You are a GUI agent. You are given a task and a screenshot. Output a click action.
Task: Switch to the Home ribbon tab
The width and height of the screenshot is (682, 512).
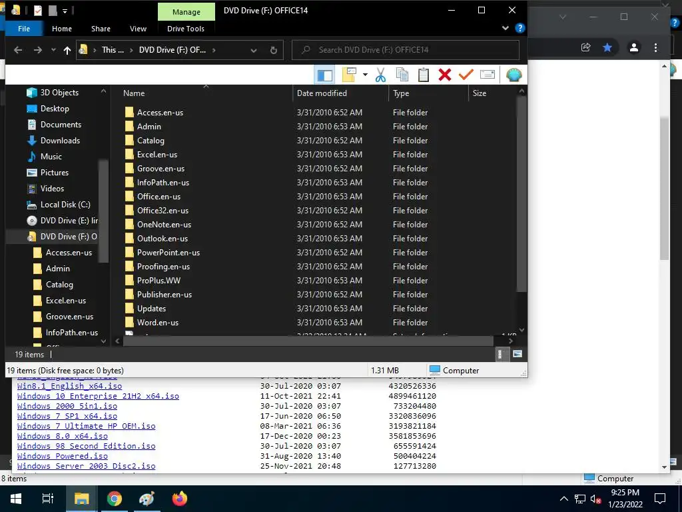tap(62, 29)
